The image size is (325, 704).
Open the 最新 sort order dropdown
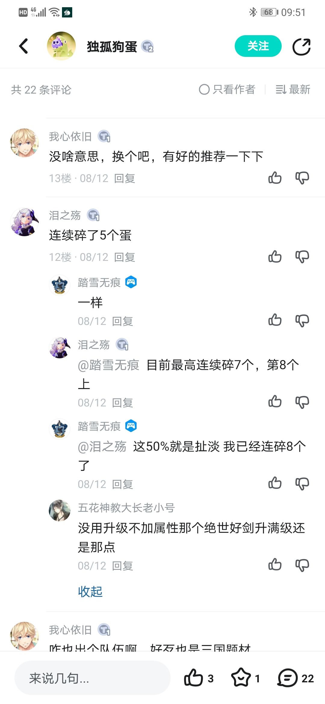coord(293,89)
